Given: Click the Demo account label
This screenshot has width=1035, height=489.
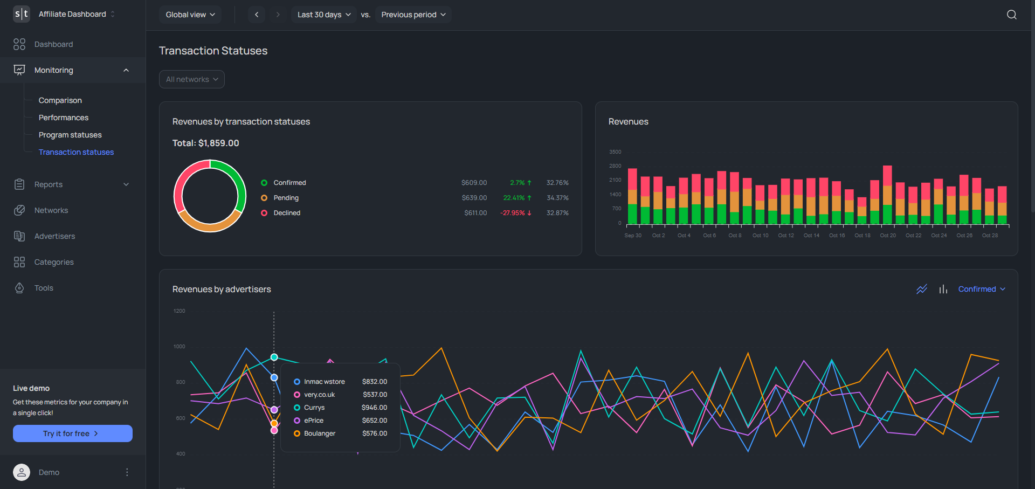Looking at the screenshot, I should [49, 472].
